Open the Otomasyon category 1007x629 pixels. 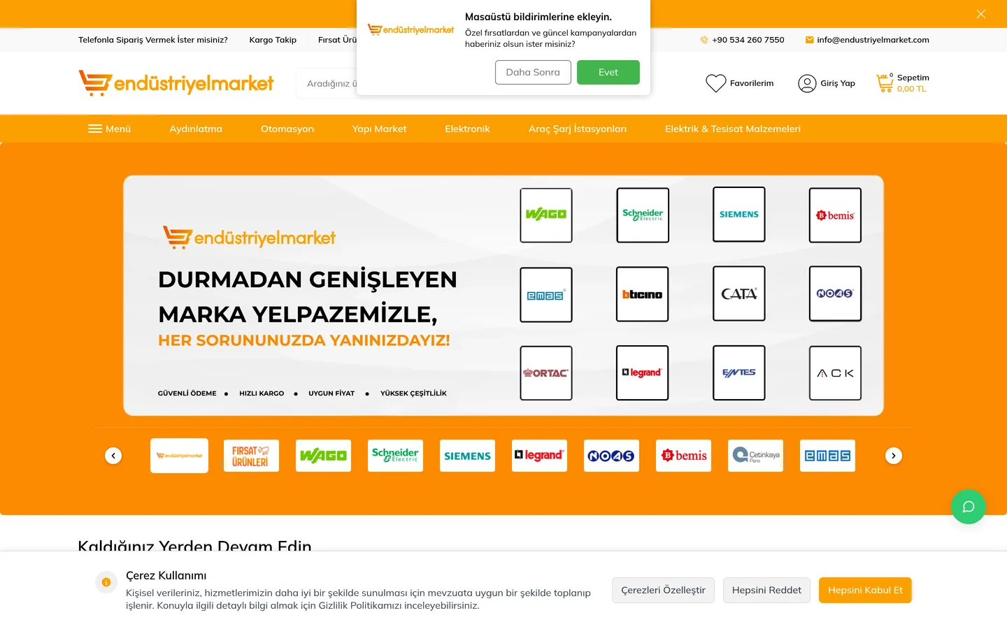[287, 129]
